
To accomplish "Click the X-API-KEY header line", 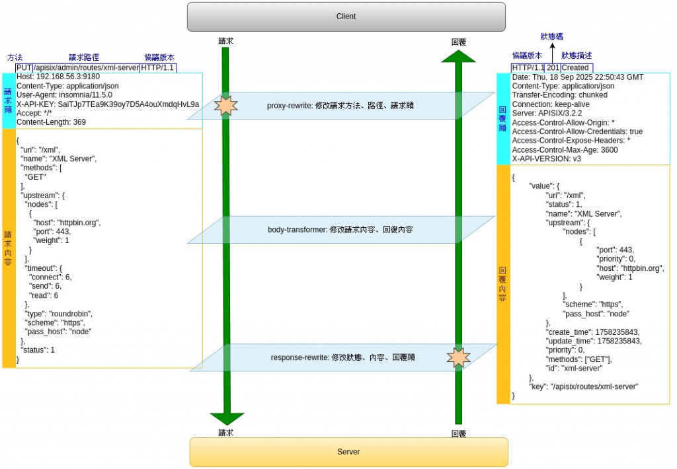I will pos(108,104).
